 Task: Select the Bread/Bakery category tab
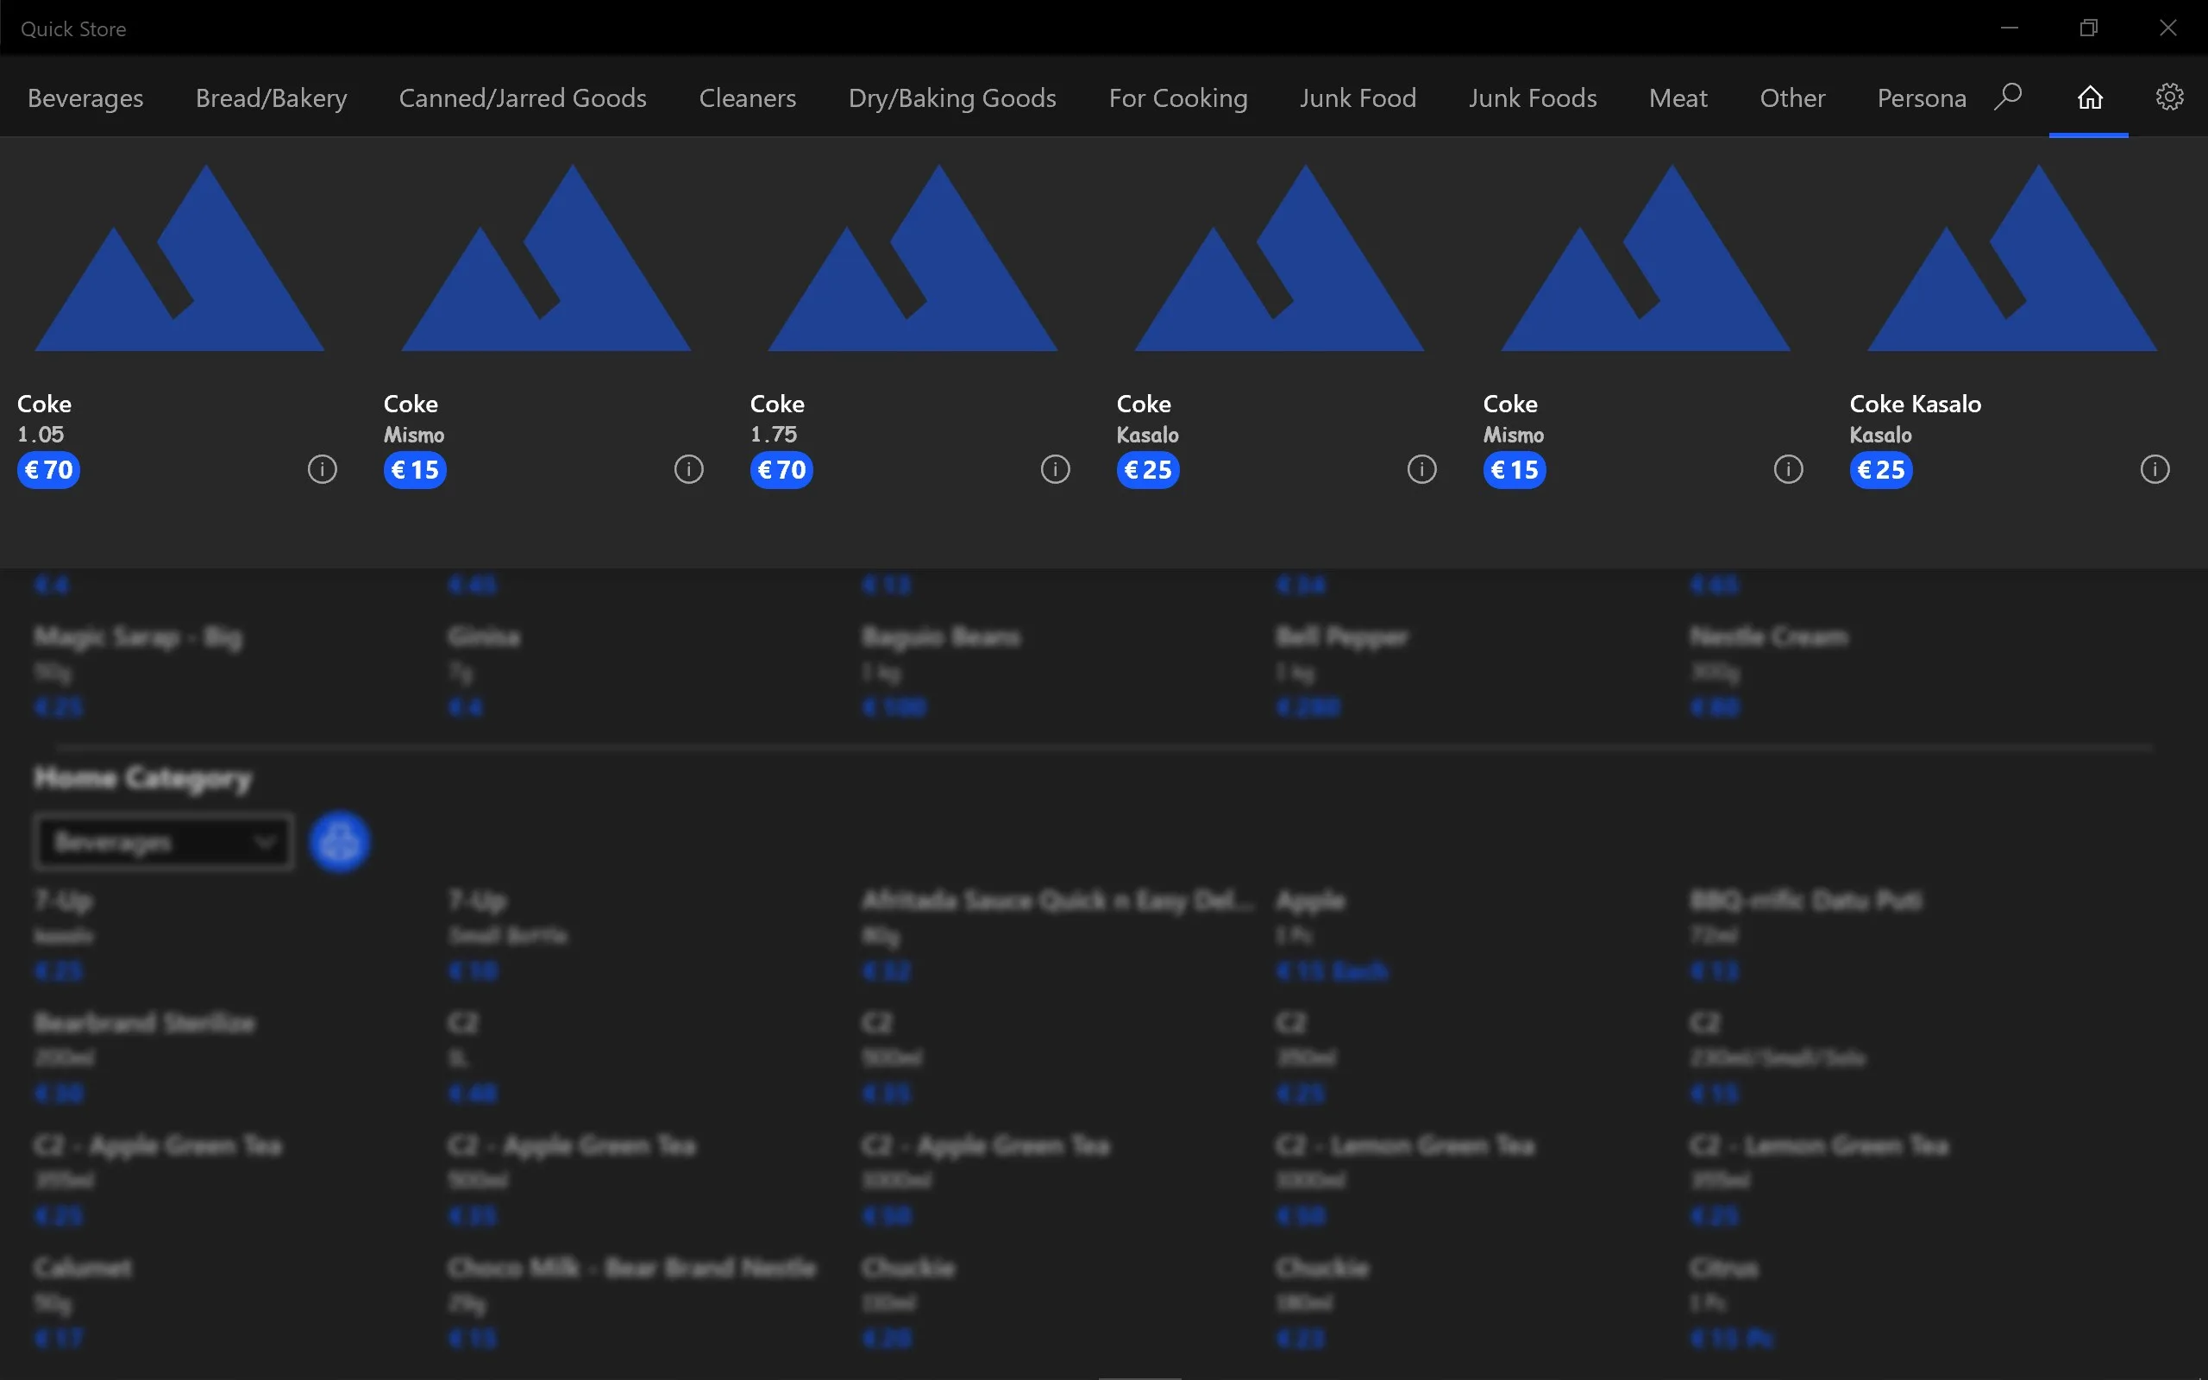[x=271, y=97]
